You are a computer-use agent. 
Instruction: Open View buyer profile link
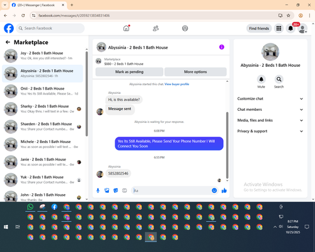[x=177, y=84]
